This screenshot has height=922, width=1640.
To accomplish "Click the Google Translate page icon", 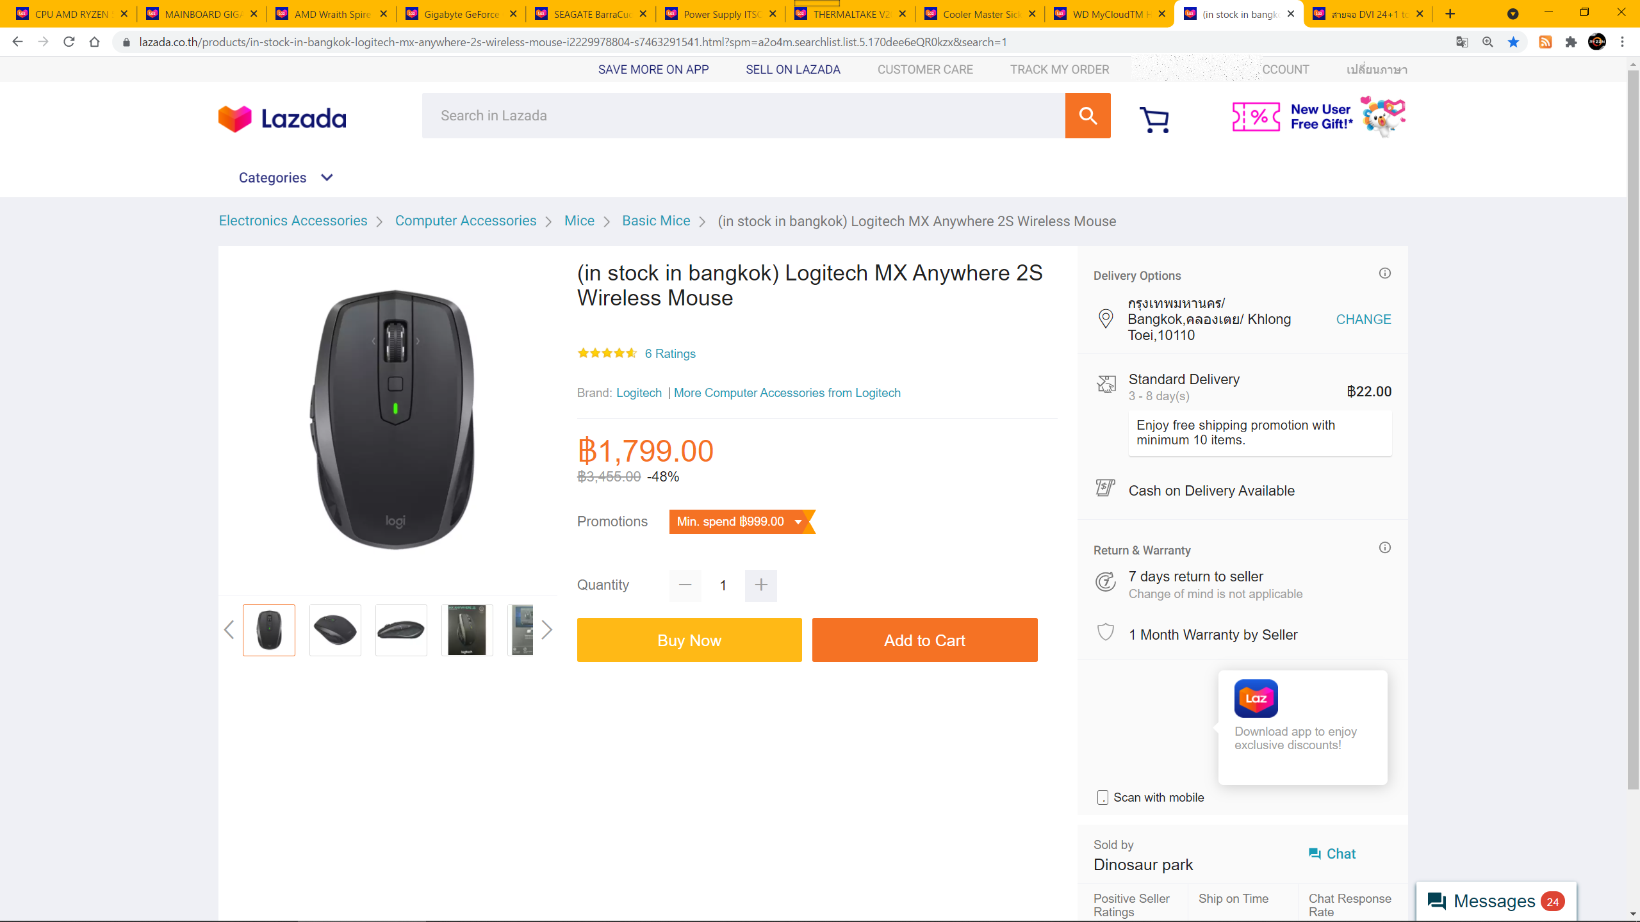I will 1462,42.
